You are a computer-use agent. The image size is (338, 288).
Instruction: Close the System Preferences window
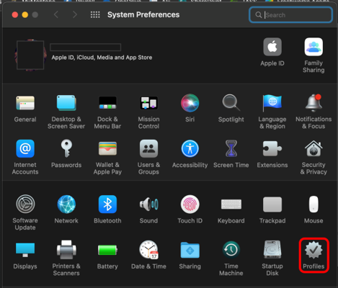point(15,15)
